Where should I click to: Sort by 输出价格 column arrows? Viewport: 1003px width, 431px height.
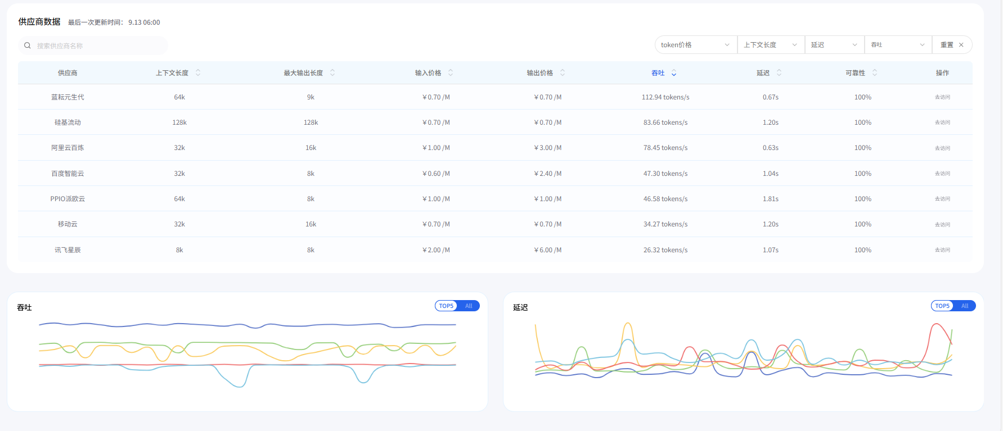pos(563,73)
